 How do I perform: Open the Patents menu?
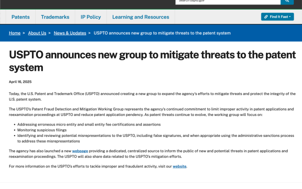pos(21,17)
